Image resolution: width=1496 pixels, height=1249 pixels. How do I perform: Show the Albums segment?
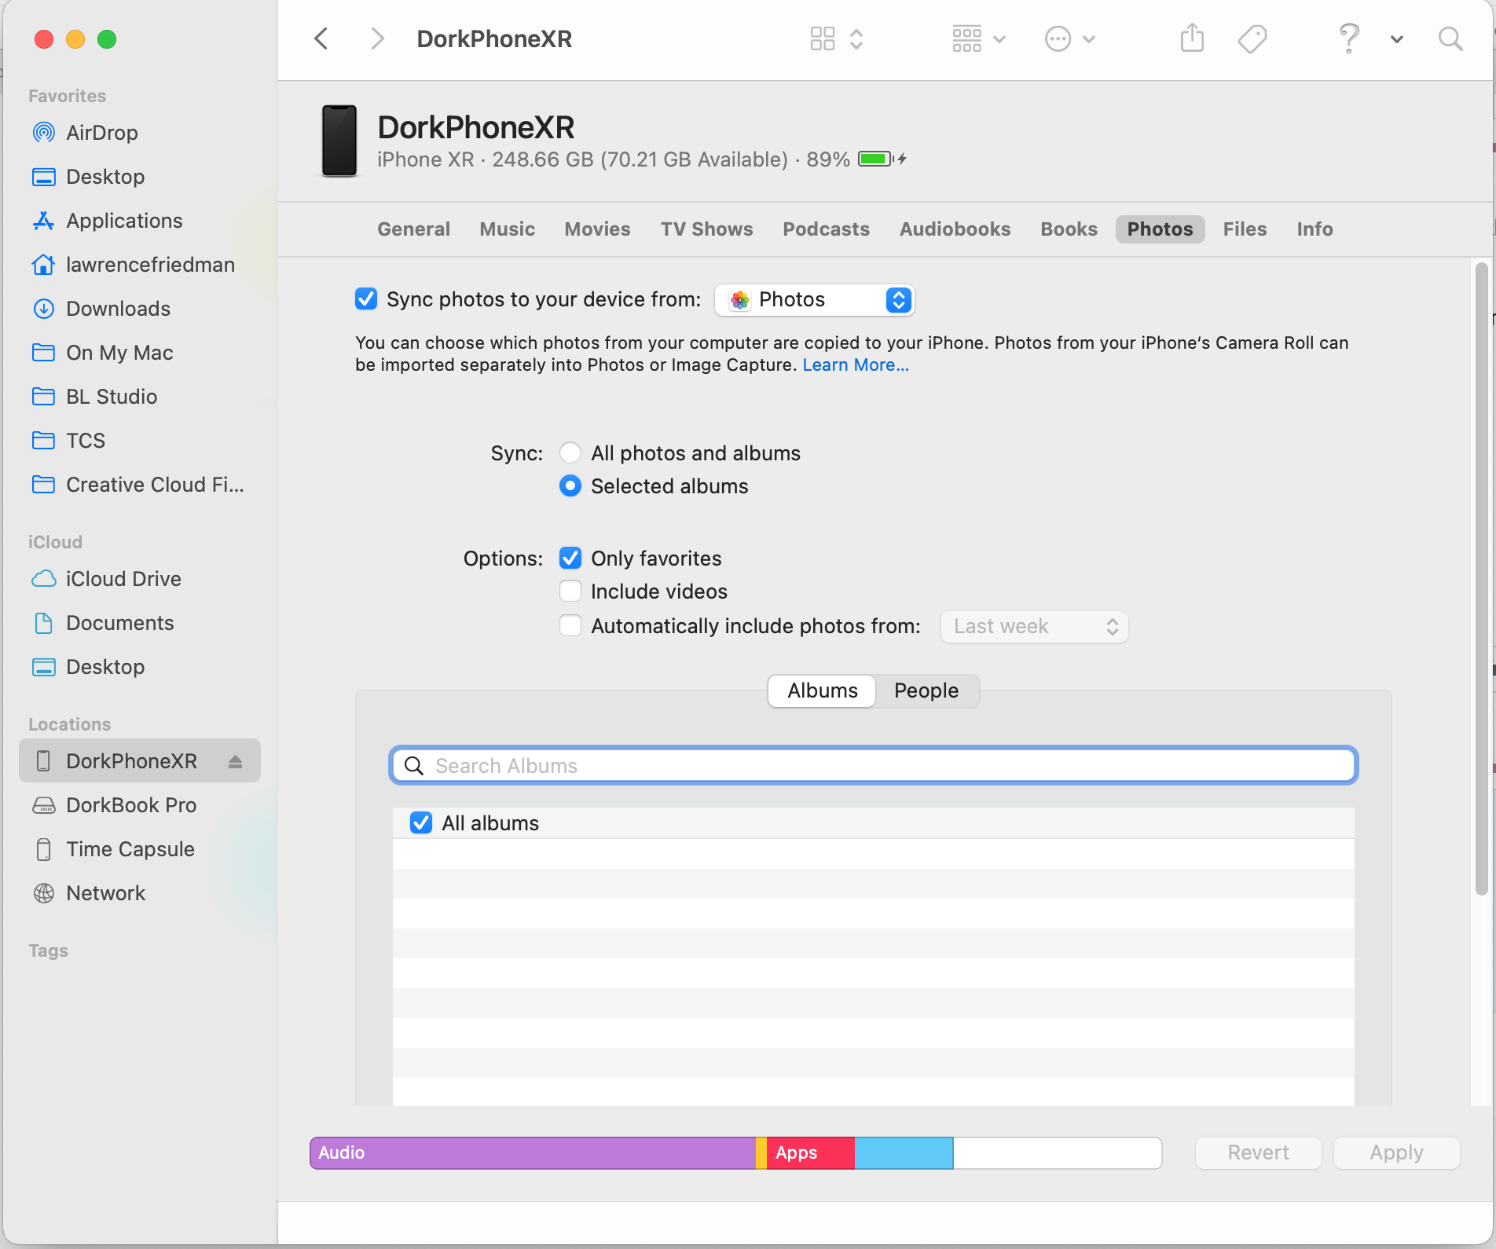coord(823,691)
